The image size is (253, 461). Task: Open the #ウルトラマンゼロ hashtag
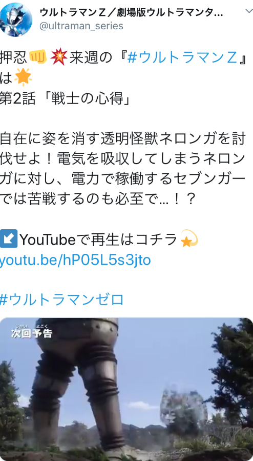(62, 299)
